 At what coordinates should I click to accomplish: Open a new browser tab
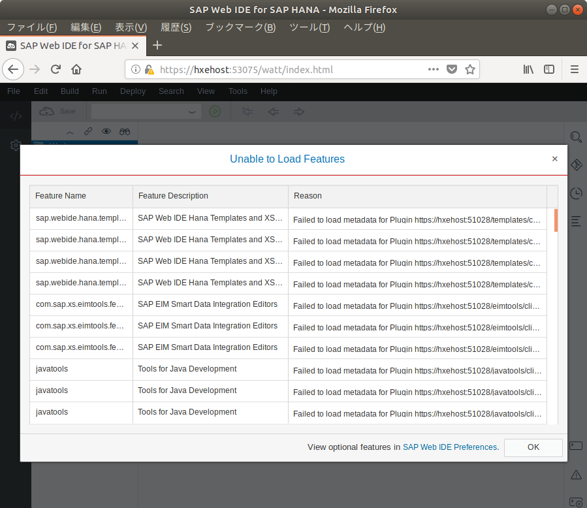click(157, 45)
